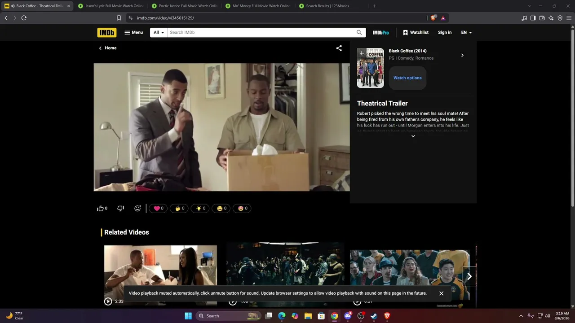
Task: Toggle the laughing face reaction
Action: [x=221, y=208]
